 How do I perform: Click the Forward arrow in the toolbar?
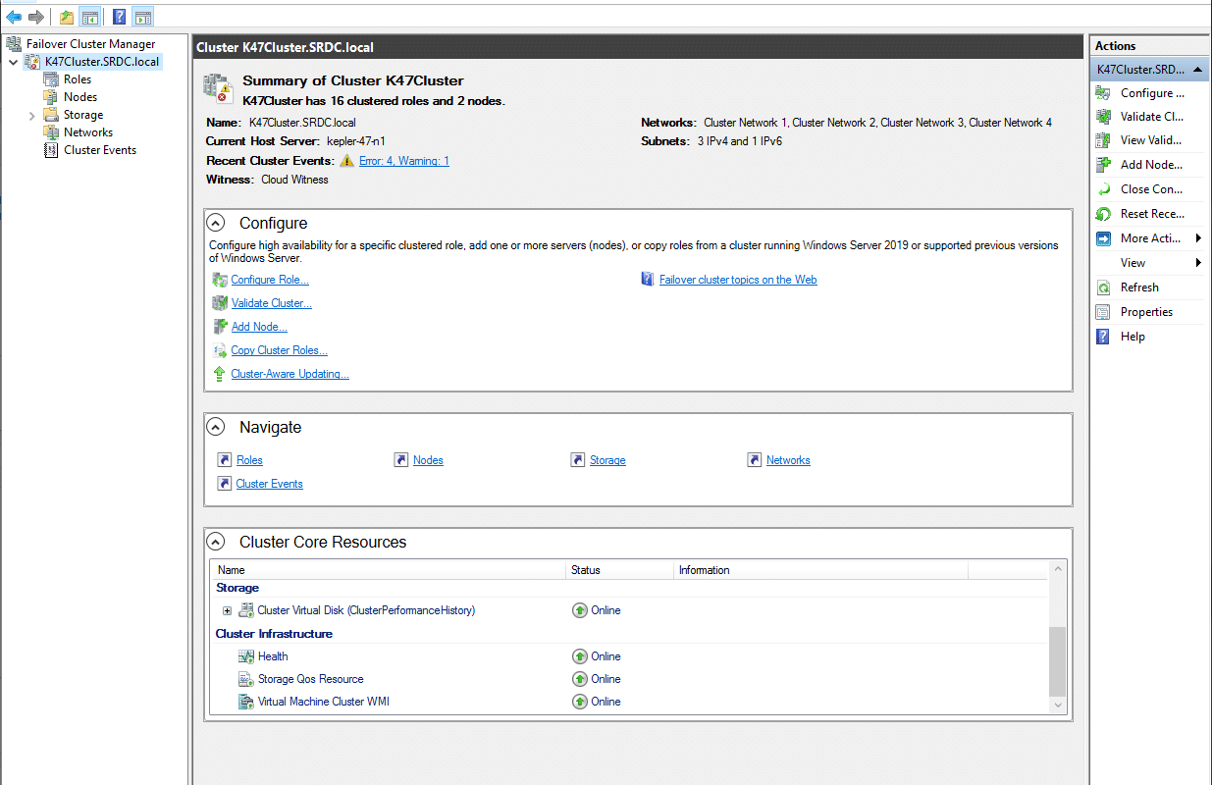tap(36, 17)
